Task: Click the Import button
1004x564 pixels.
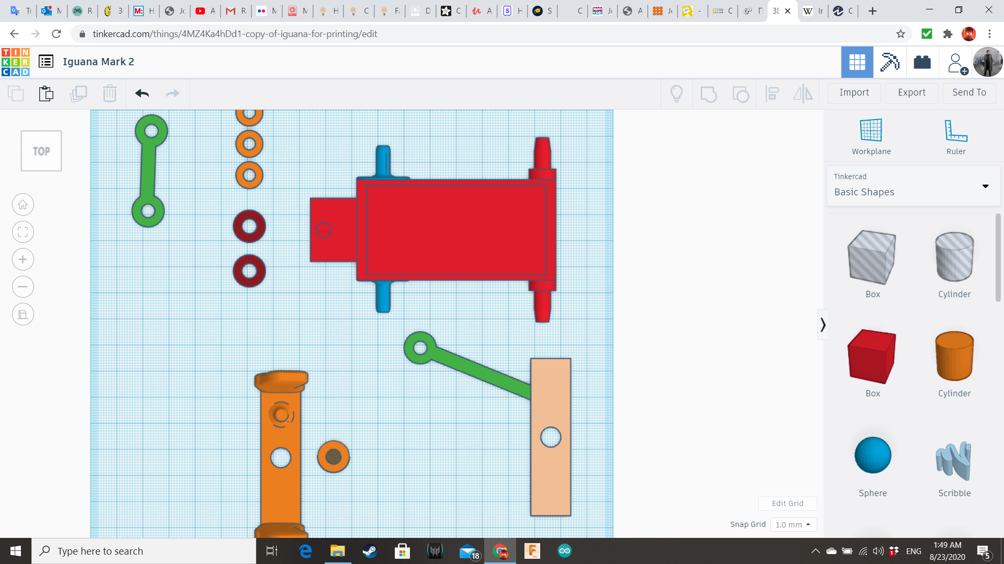Action: coord(854,92)
